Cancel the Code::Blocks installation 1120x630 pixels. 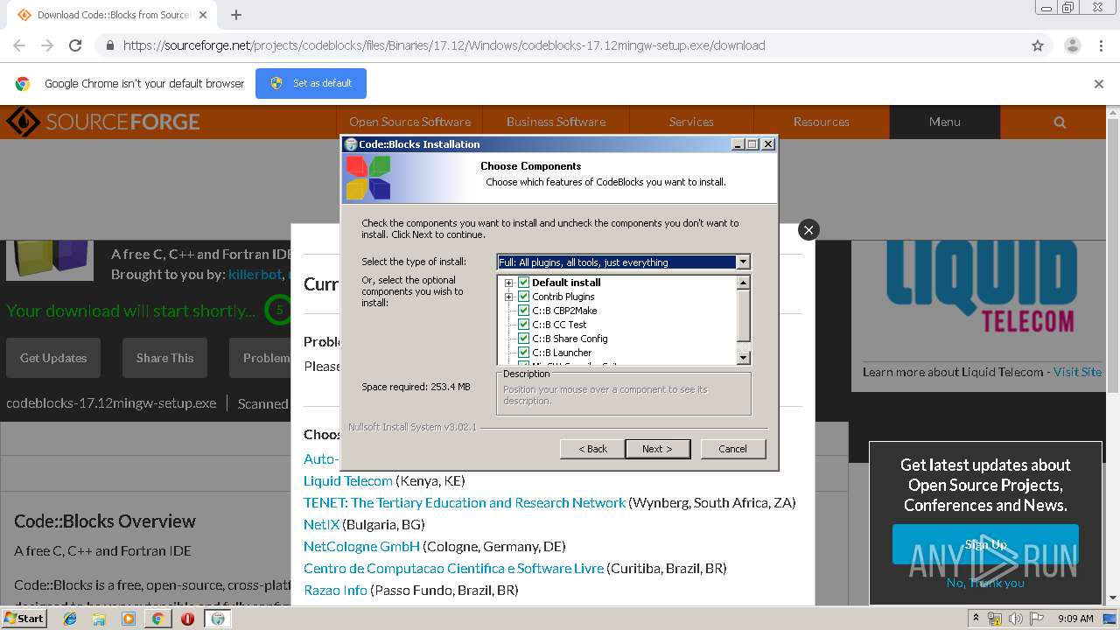coord(733,449)
